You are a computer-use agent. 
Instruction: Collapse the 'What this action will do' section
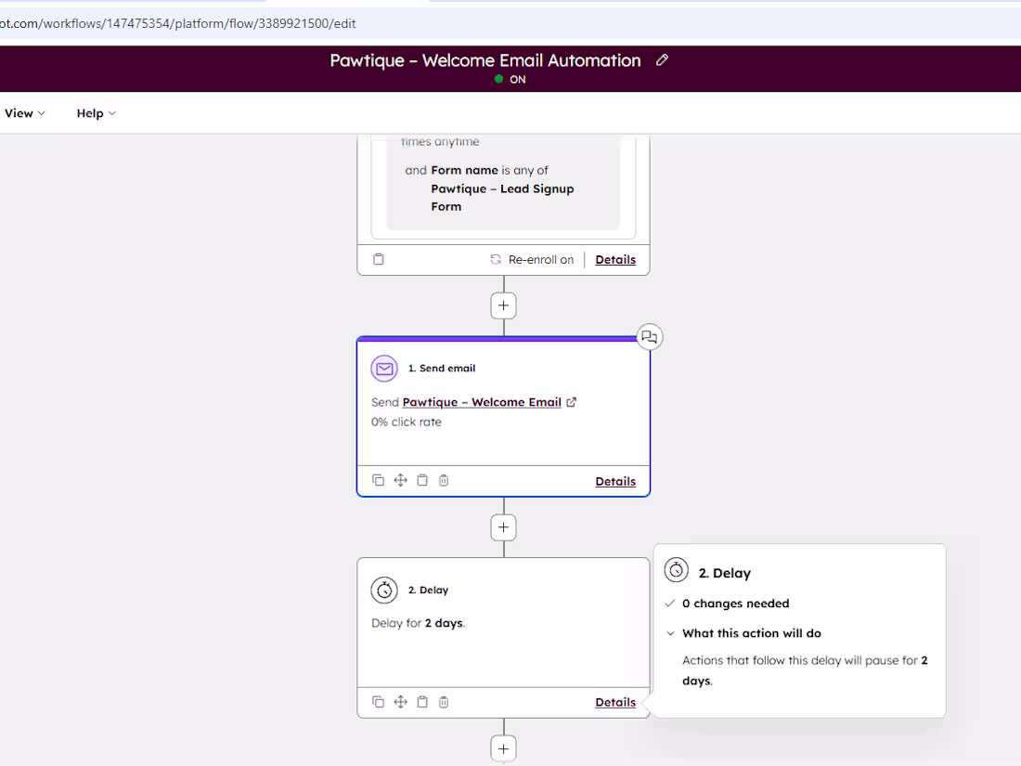670,633
